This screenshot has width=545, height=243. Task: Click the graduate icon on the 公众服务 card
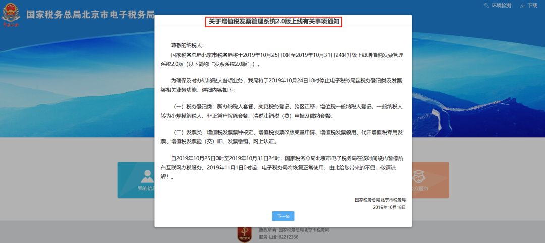pos(419,176)
